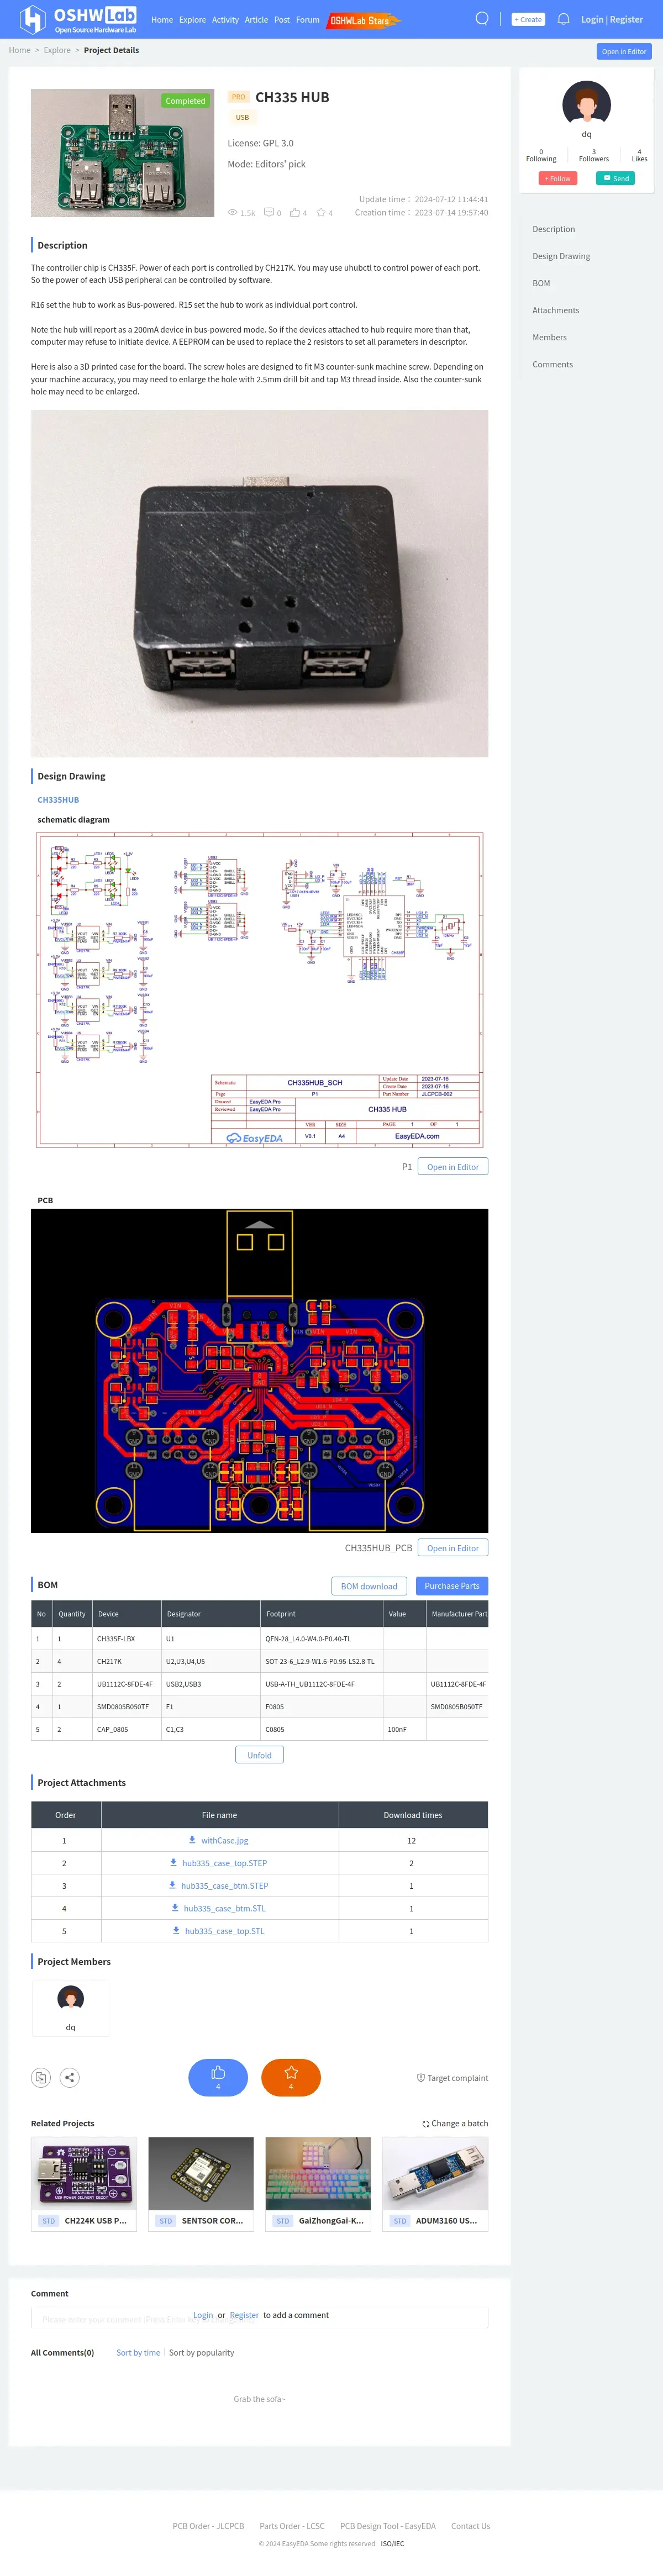
Task: Click BOM download button
Action: [x=369, y=1585]
